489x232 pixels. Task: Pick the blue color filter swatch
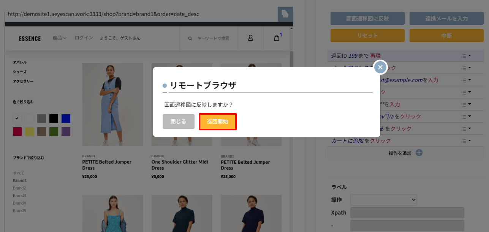66,118
